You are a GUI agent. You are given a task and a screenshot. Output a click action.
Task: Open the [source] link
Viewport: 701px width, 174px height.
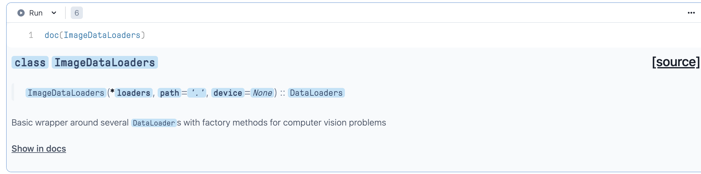675,62
